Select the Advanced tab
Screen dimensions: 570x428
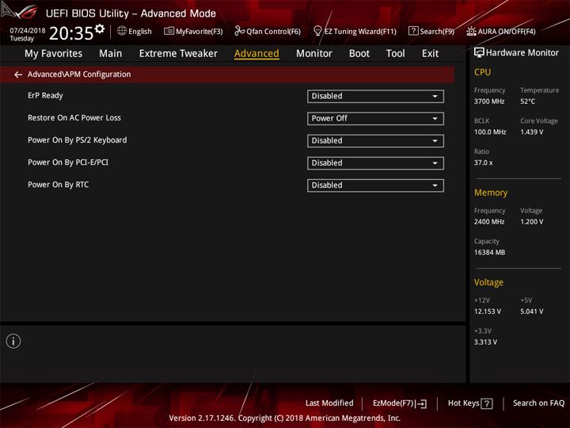coord(256,54)
